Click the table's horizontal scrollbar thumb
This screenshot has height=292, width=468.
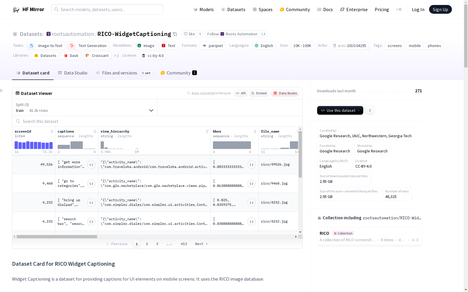tap(57, 237)
